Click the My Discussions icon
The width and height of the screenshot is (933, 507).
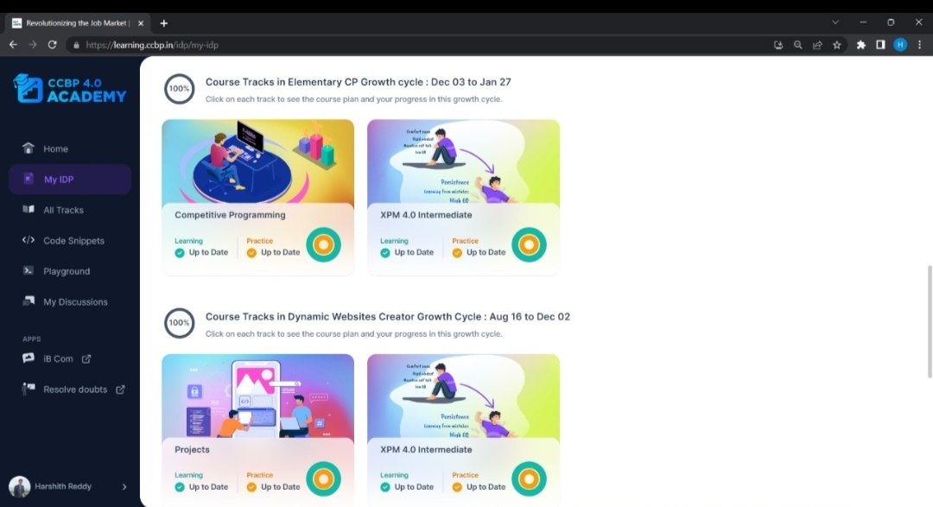click(x=28, y=301)
